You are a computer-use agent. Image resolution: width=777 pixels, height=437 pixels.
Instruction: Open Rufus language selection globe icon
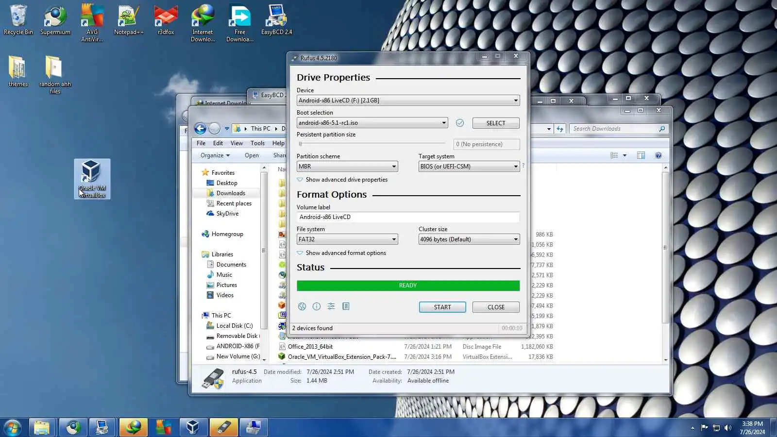[x=302, y=306]
